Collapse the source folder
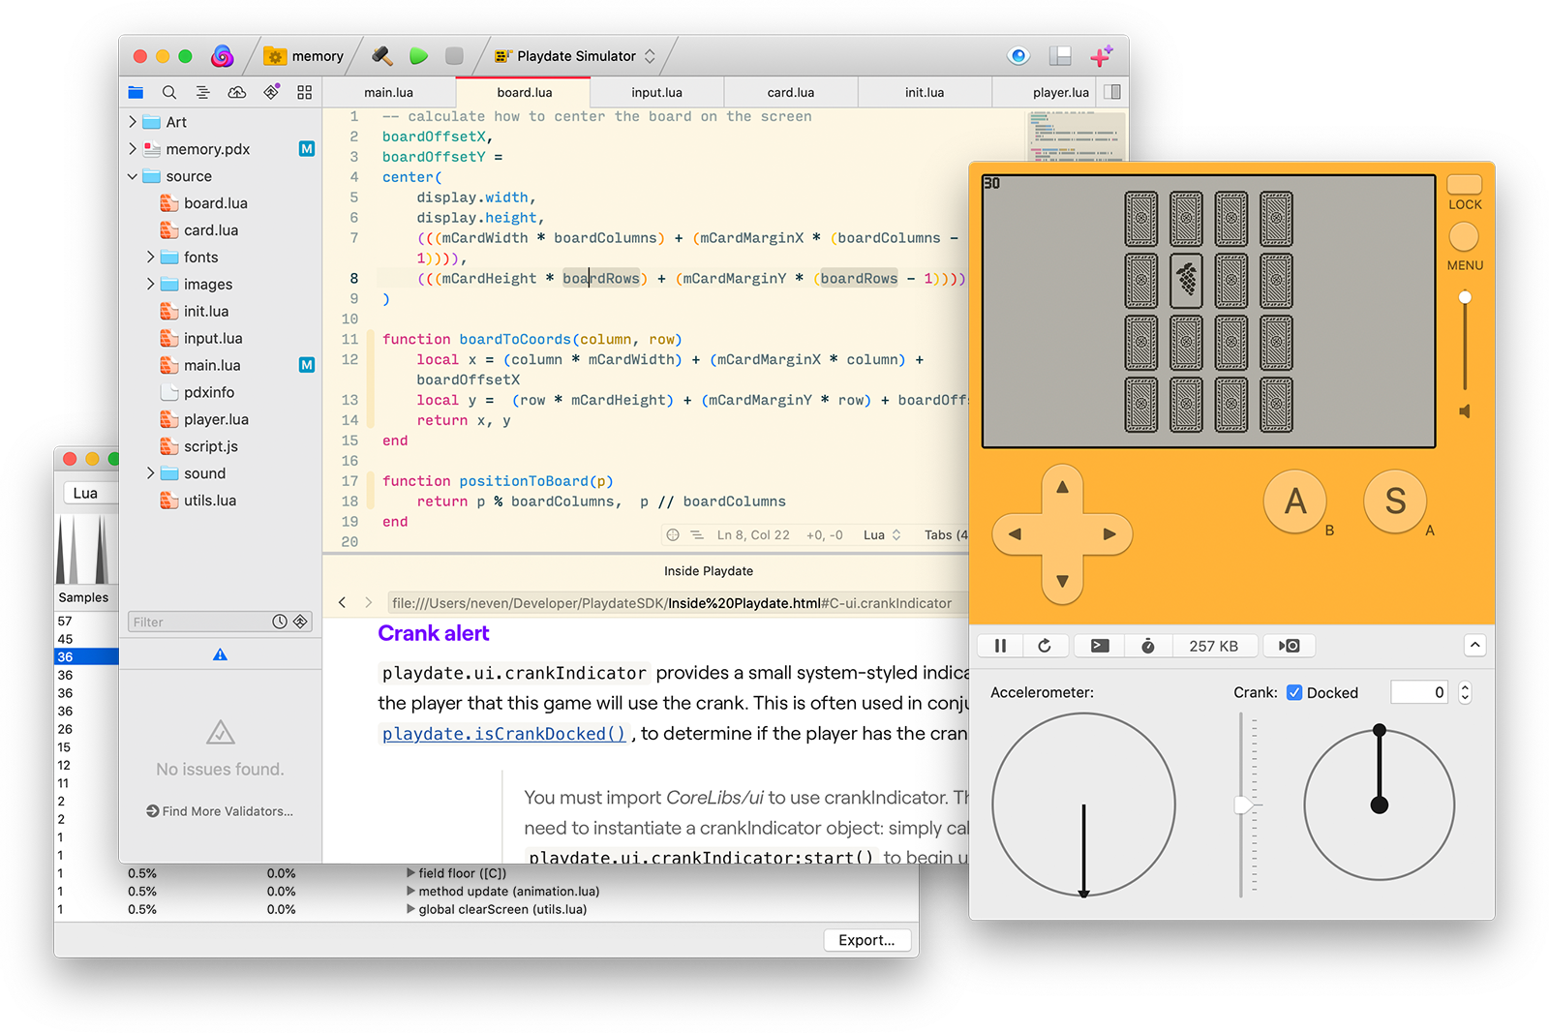This screenshot has width=1549, height=1033. pyautogui.click(x=133, y=176)
